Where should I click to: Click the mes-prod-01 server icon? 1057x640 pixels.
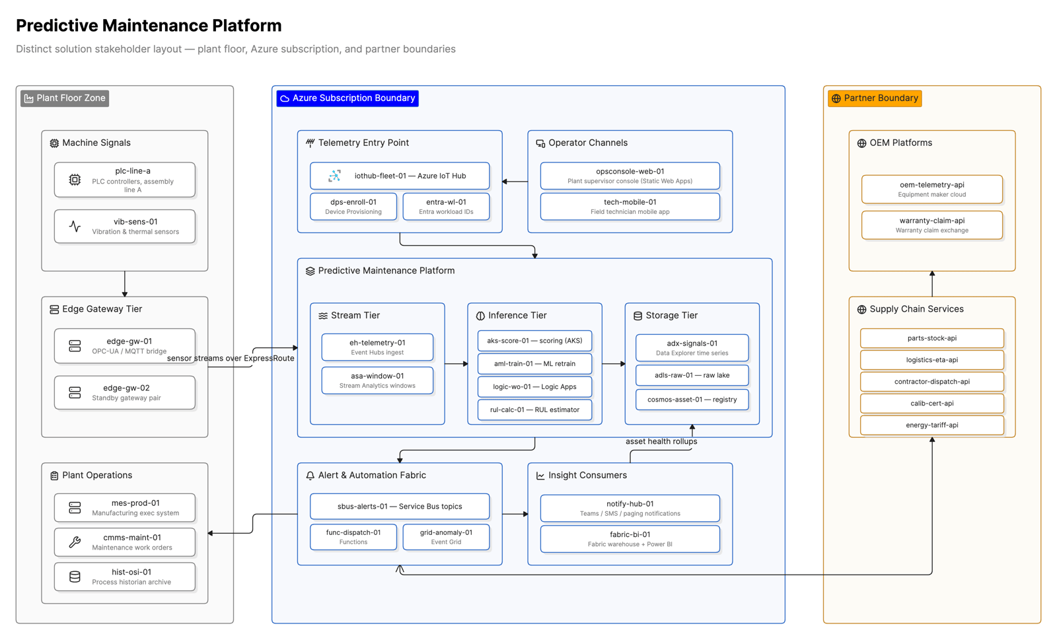pyautogui.click(x=75, y=508)
